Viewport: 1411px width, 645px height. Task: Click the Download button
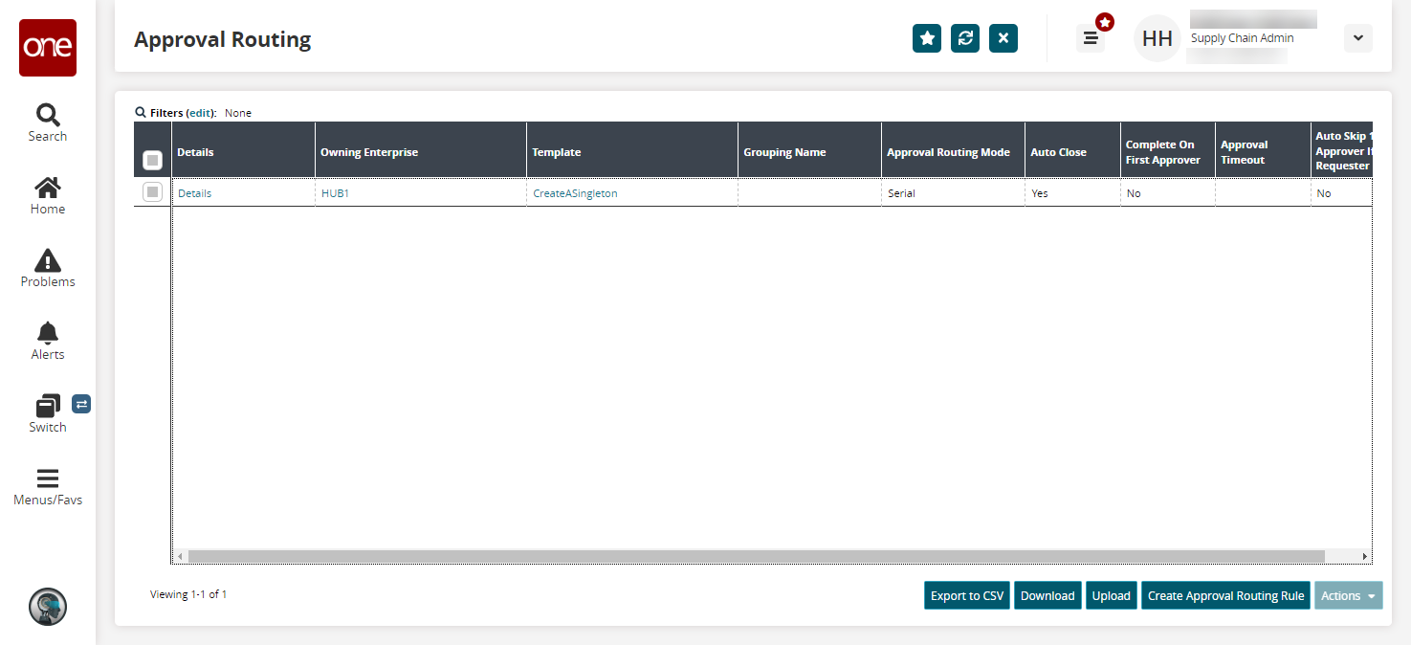pyautogui.click(x=1047, y=595)
